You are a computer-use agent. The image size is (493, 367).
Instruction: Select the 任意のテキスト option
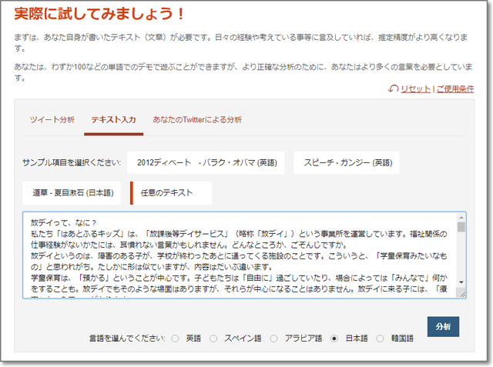(x=172, y=193)
